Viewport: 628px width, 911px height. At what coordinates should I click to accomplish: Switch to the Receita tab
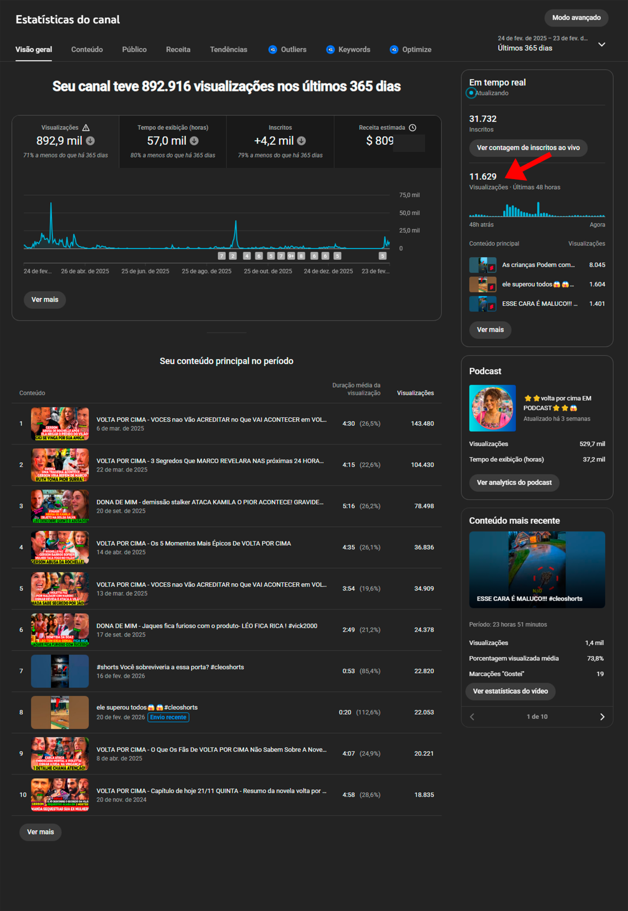coord(178,49)
